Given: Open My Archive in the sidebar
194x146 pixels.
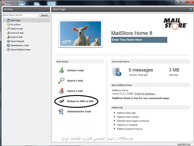Looking at the screenshot, I should (x=15, y=24).
